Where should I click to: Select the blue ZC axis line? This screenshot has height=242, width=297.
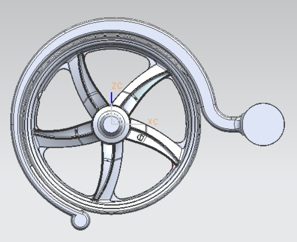point(111,98)
